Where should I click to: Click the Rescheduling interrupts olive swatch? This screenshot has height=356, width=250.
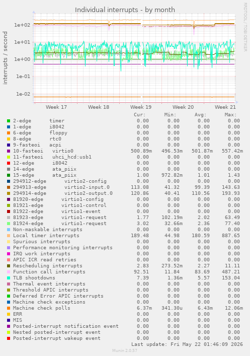click(x=9, y=266)
